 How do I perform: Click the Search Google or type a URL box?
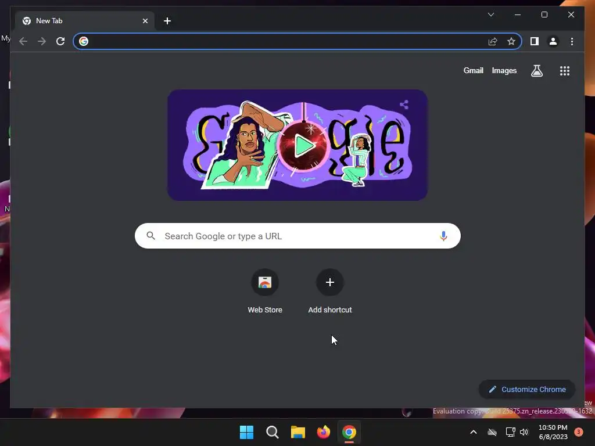pyautogui.click(x=297, y=236)
